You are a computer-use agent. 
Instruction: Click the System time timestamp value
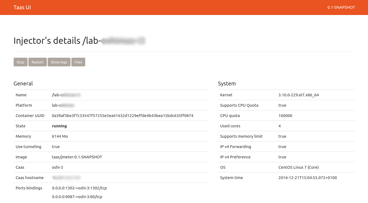click(x=308, y=178)
